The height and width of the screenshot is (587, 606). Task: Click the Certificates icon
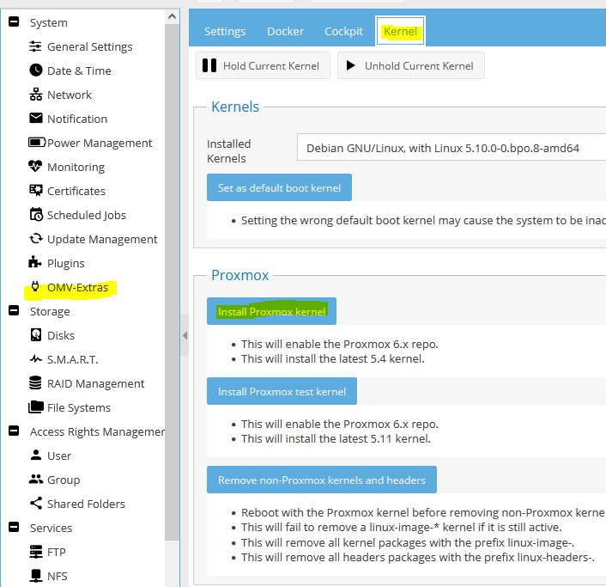point(35,191)
